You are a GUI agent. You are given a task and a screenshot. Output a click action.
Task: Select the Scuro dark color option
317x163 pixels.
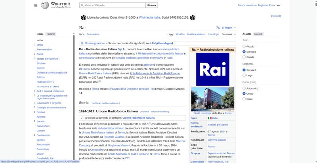(244, 99)
